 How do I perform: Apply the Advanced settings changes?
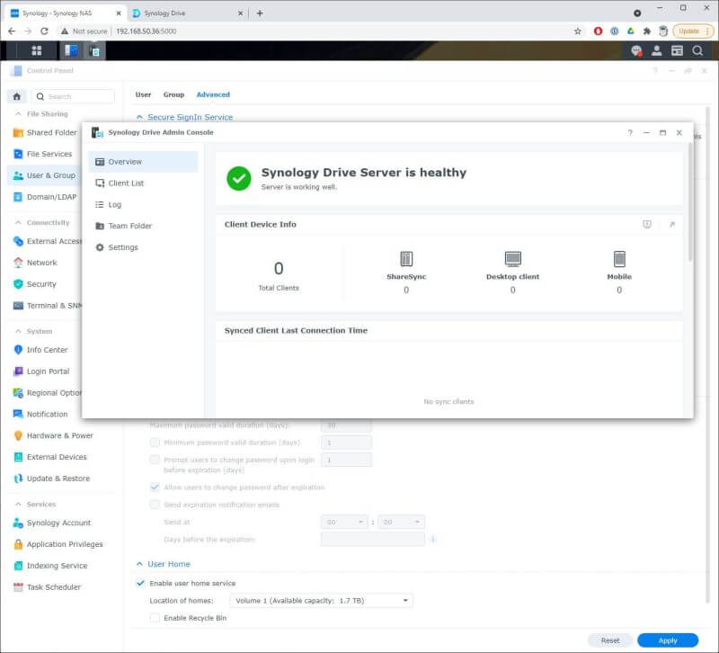coord(669,640)
